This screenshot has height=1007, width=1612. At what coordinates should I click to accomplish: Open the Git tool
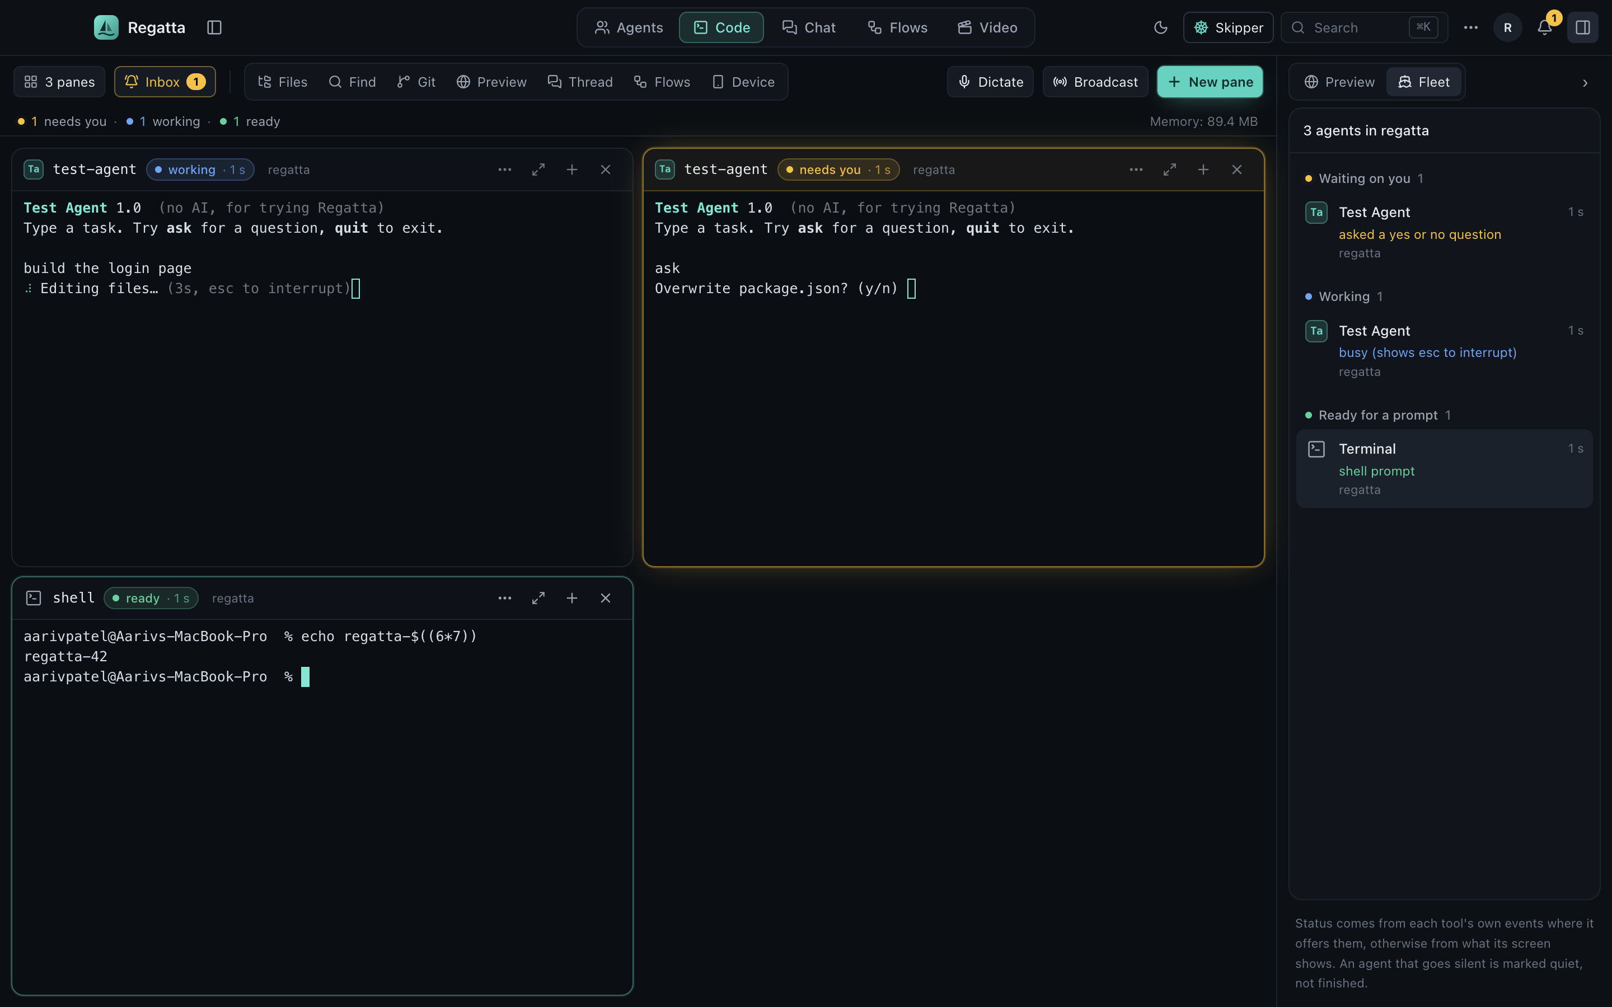[416, 82]
